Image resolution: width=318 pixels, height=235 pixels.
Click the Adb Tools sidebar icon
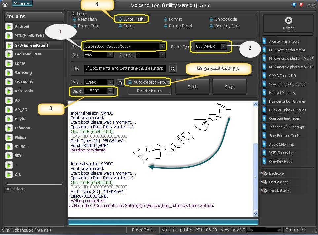pos(9,91)
